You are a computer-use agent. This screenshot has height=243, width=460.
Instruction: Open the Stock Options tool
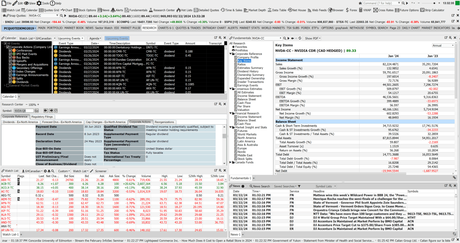pos(85,10)
